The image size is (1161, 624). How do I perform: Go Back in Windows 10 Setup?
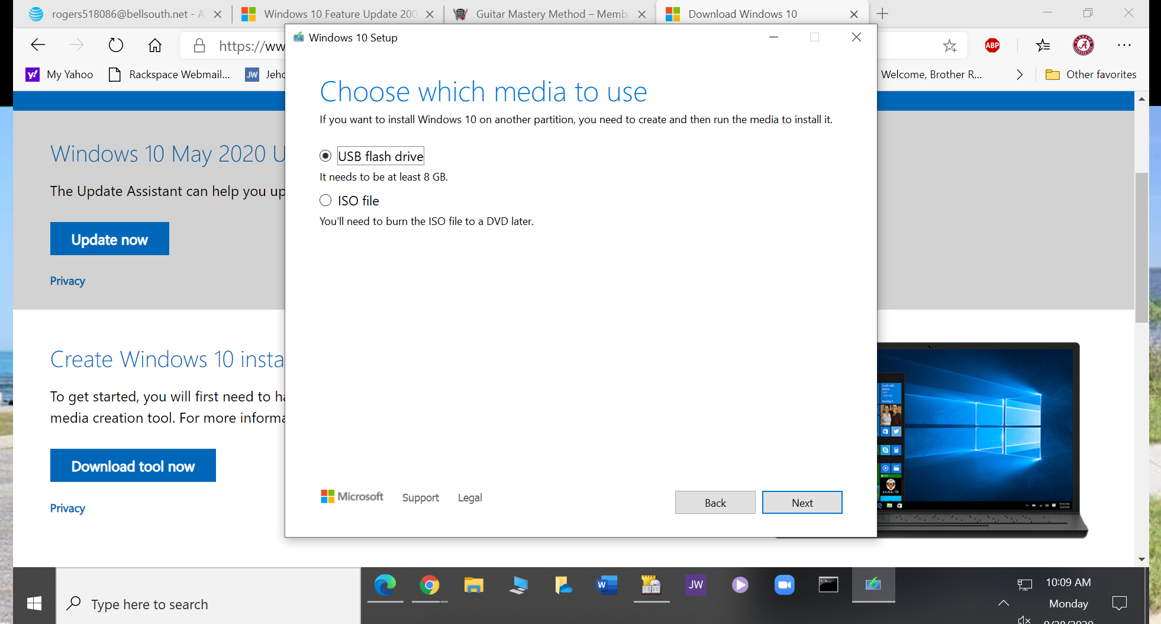pos(715,503)
